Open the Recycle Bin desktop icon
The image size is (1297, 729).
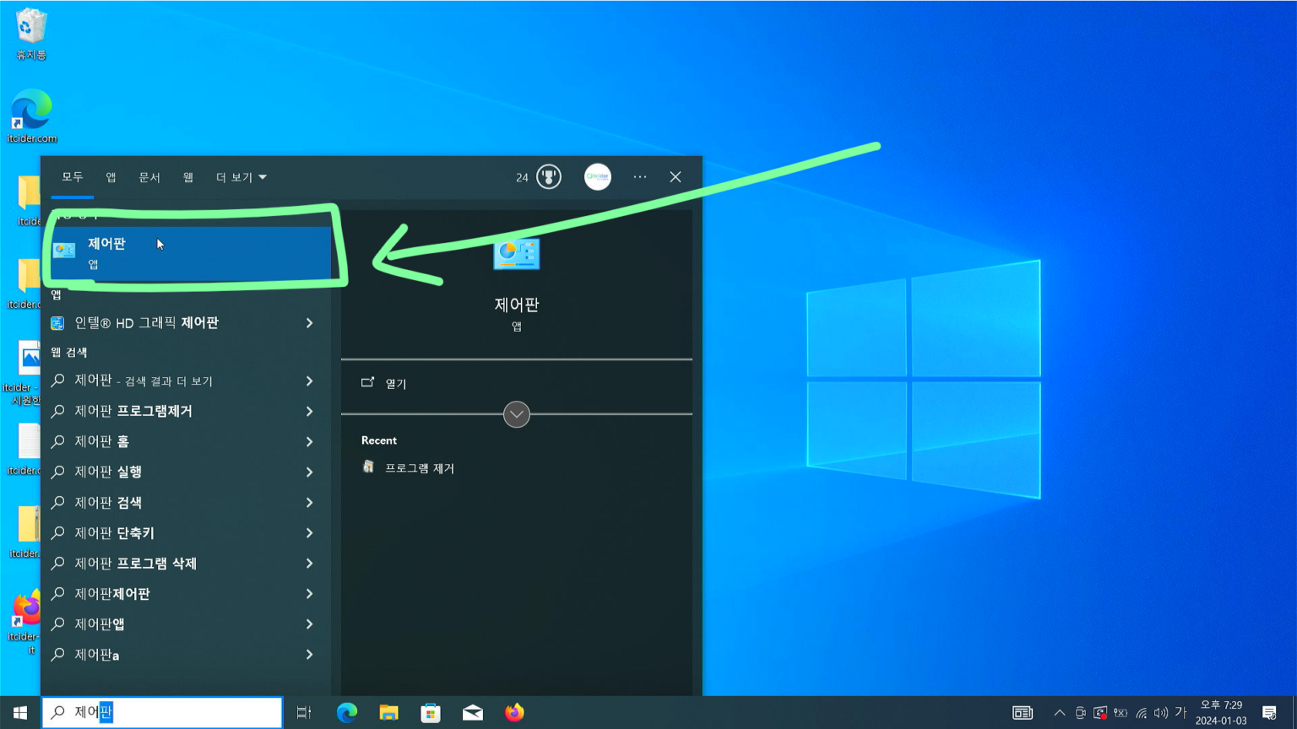[31, 34]
